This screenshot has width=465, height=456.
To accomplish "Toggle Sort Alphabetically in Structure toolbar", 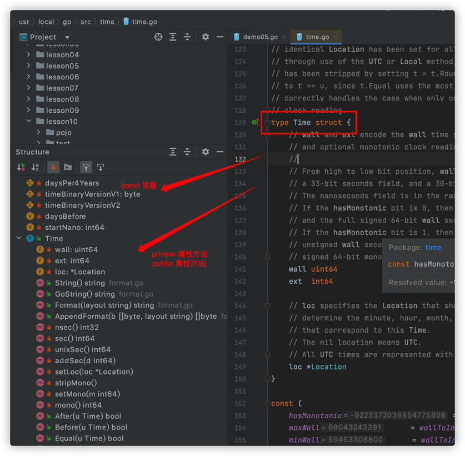I will click(x=36, y=168).
